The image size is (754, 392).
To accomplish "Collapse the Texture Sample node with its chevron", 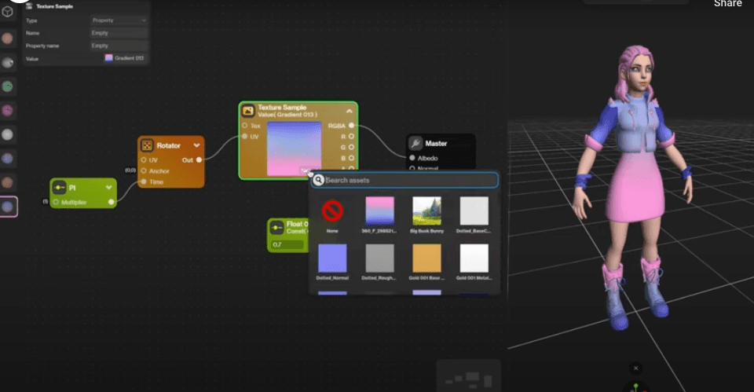I will pos(349,111).
